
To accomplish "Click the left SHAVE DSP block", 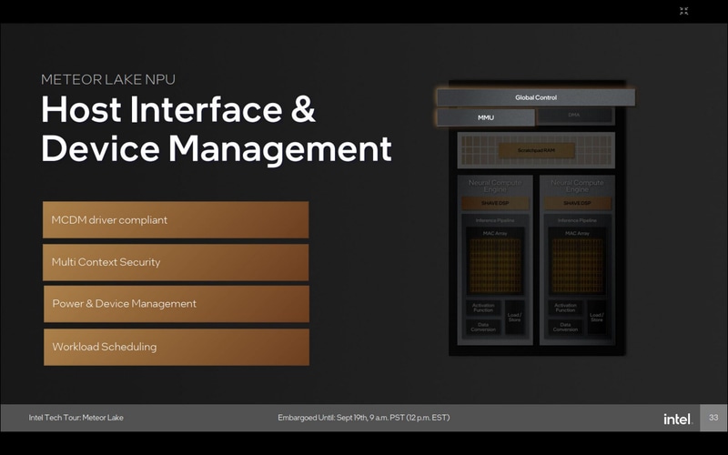I will point(495,203).
